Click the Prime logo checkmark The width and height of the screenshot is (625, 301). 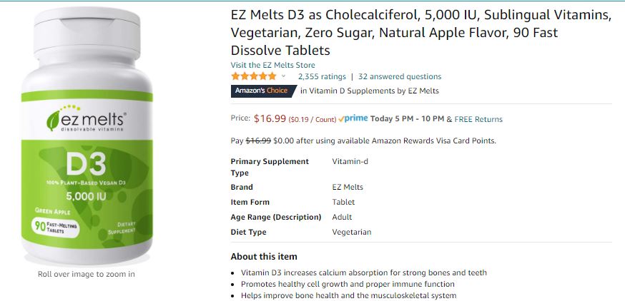[342, 119]
